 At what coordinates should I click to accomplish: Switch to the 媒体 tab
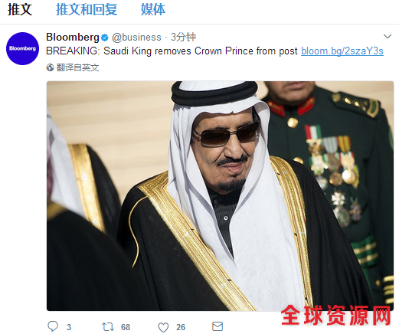(153, 10)
